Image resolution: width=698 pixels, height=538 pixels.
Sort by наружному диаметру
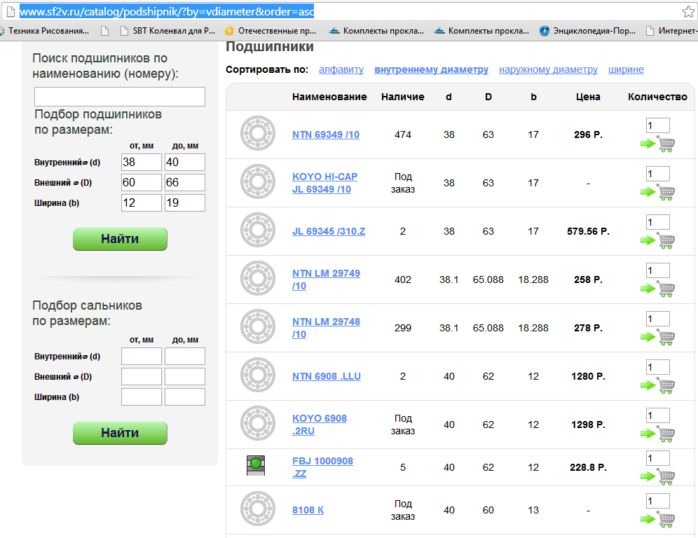coord(548,70)
